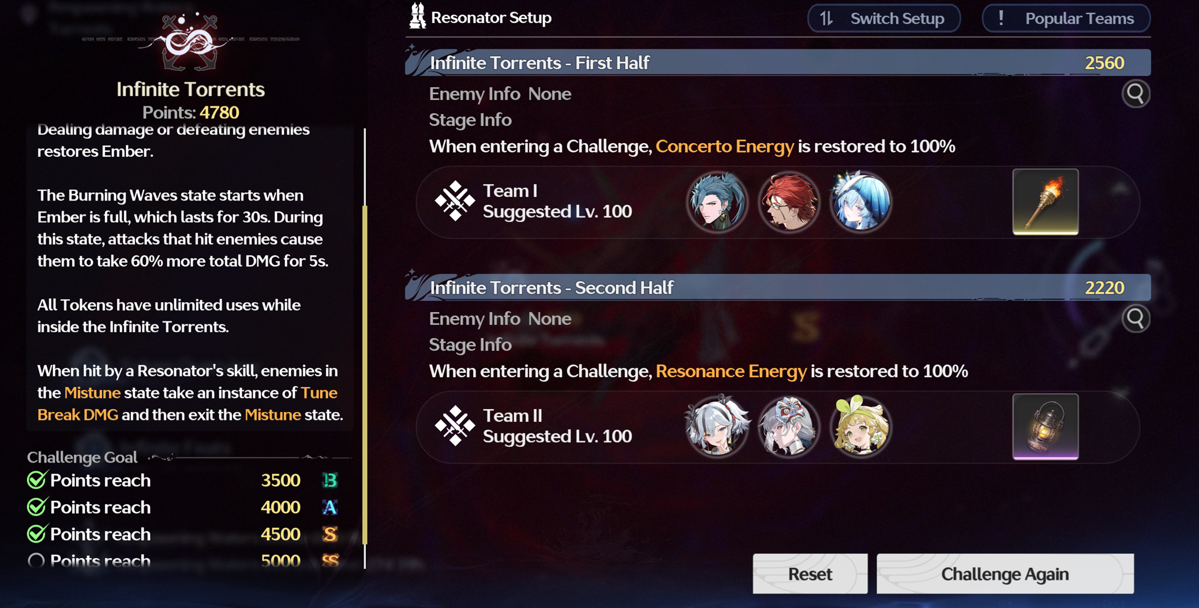Click the Team II crossed-swords emblem

455,426
